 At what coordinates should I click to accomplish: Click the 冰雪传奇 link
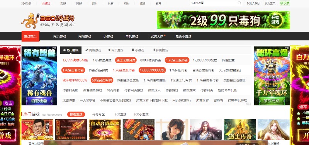[69, 100]
